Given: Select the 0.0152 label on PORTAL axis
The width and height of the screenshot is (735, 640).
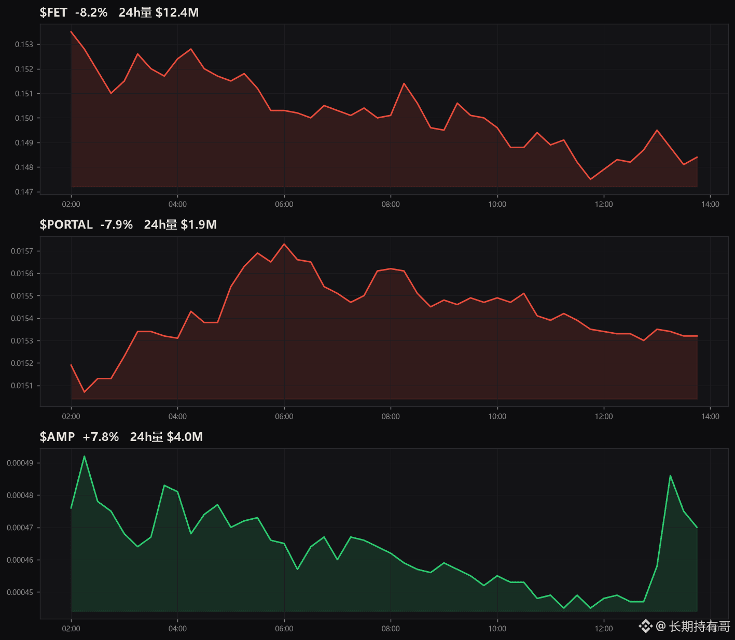Looking at the screenshot, I should pyautogui.click(x=22, y=363).
